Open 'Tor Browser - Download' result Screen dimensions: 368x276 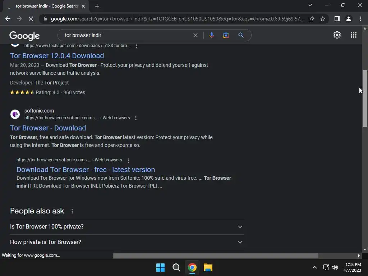pyautogui.click(x=48, y=128)
